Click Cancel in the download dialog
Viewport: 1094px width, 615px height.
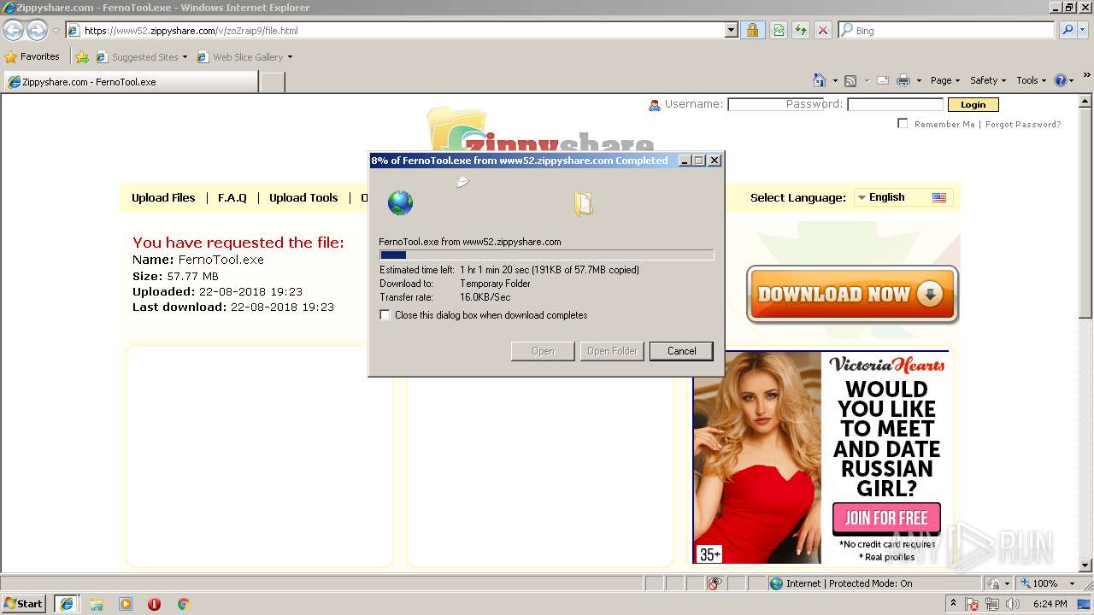coord(681,351)
